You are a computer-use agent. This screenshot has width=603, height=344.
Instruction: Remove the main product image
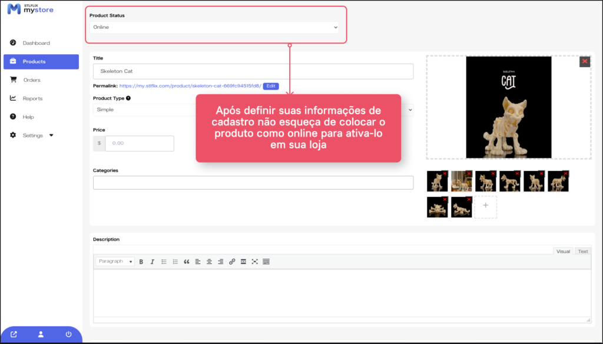point(584,61)
